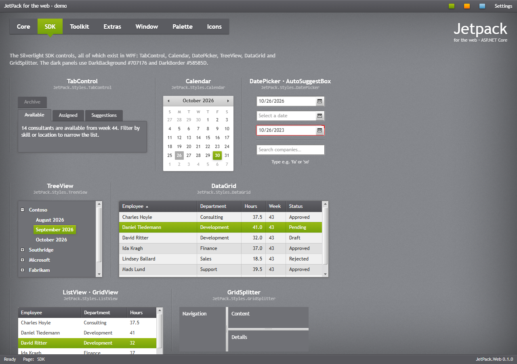Viewport: 517px width, 364px height.
Task: Click the Search companies box
Action: coord(290,150)
